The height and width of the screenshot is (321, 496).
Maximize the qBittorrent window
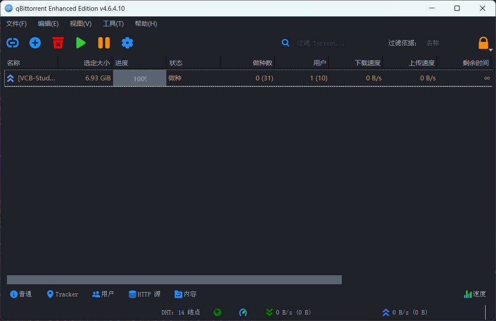[457, 8]
